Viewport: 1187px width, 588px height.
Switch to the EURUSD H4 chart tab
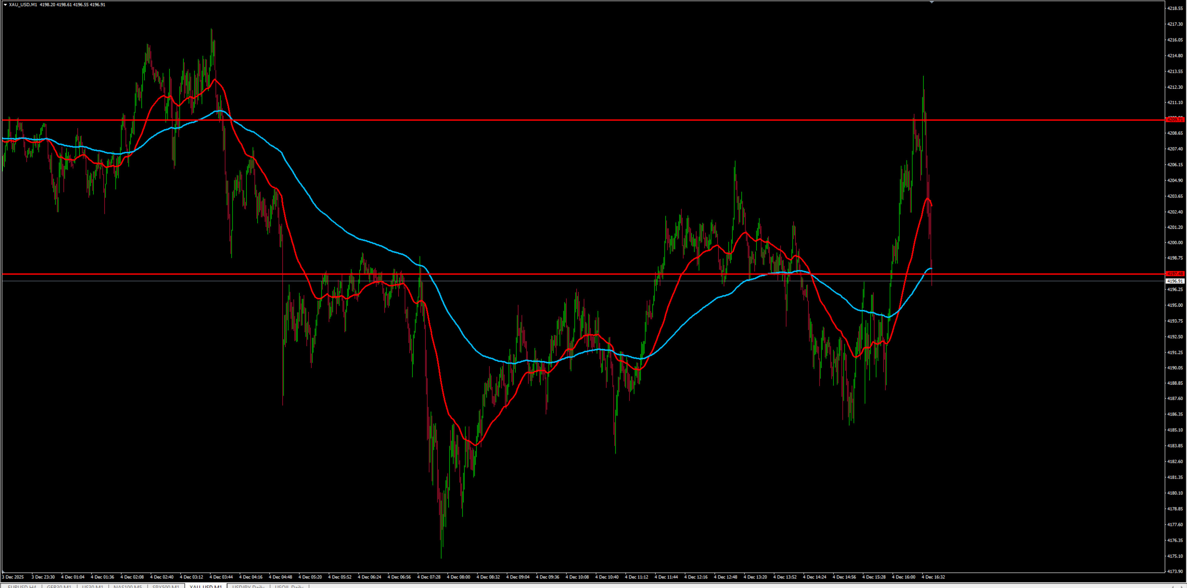pyautogui.click(x=22, y=586)
